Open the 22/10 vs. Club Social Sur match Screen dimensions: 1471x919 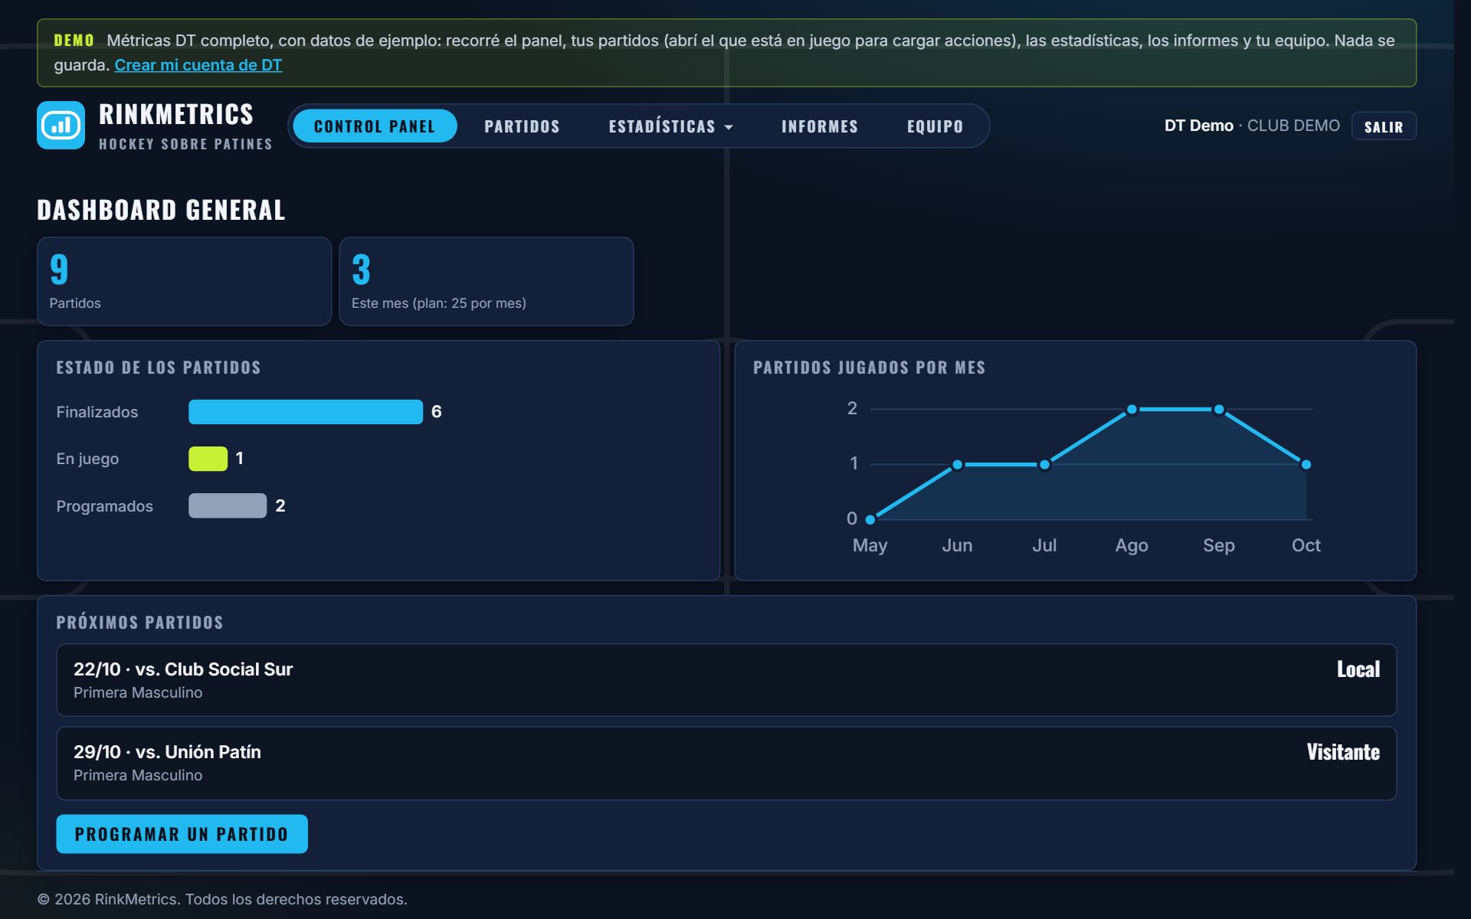[x=726, y=680]
